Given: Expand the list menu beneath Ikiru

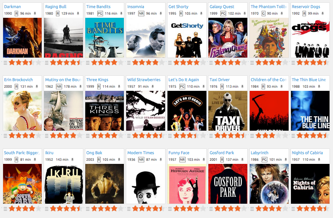Looking at the screenshot, I should tap(47, 209).
